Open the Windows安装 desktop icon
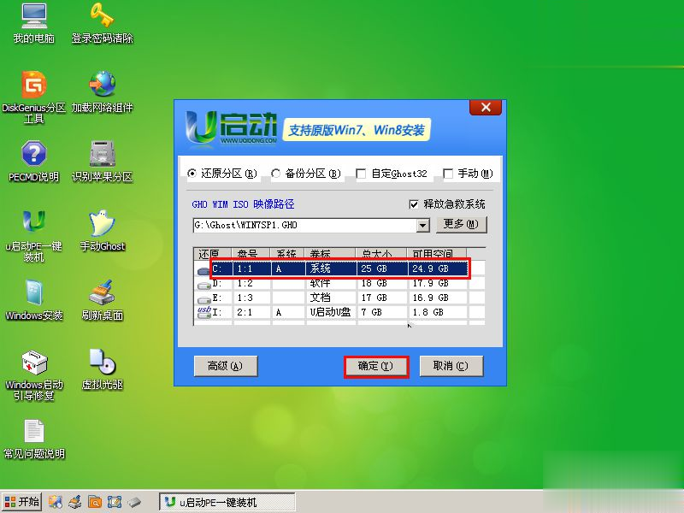This screenshot has height=513, width=684. pyautogui.click(x=34, y=293)
